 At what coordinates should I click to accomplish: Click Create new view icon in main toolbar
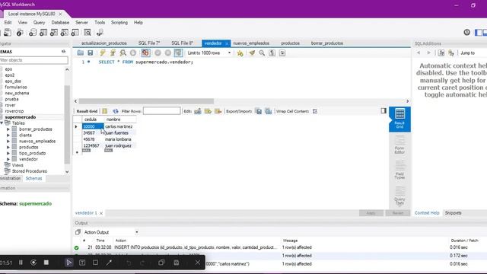pos(54,32)
